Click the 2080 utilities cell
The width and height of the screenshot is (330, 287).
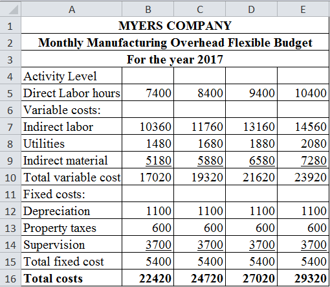(x=303, y=143)
